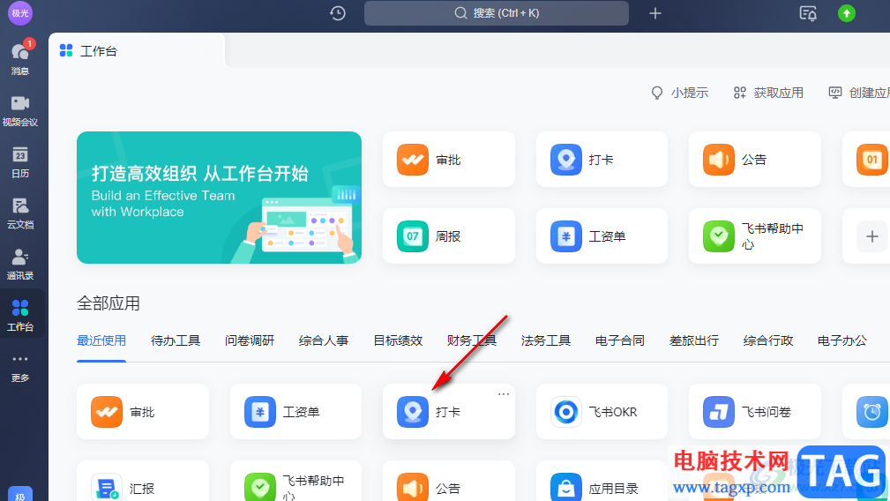This screenshot has width=890, height=501.
Task: Select the 综合行政 tab
Action: 768,340
